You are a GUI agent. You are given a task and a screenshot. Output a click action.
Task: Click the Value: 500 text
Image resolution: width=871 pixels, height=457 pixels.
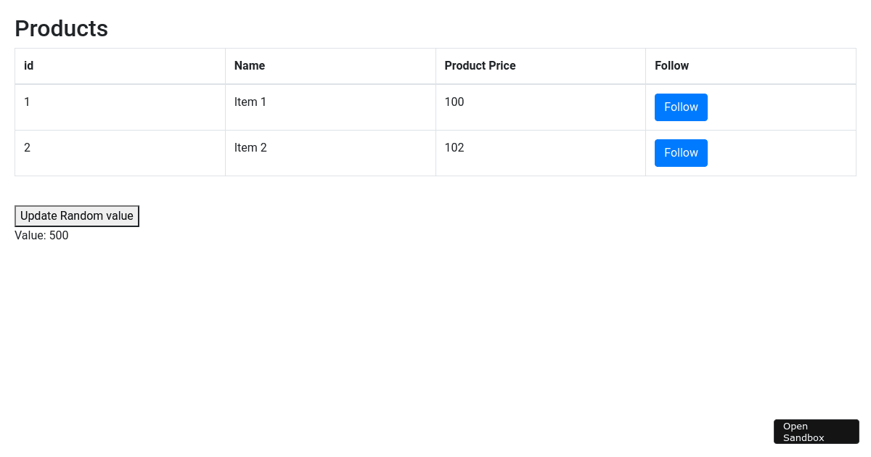[x=41, y=235]
